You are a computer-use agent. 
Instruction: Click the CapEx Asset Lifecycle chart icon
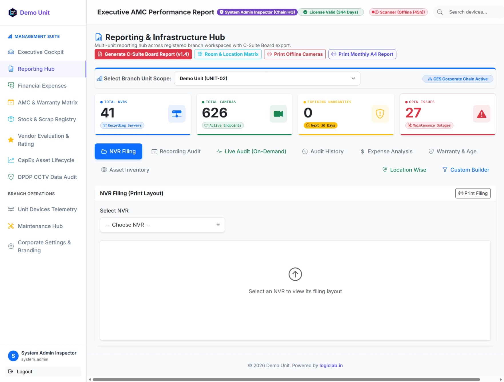point(11,160)
